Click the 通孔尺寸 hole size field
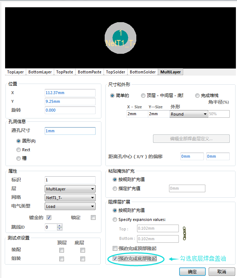This screenshot has width=237, height=278. (x=70, y=131)
